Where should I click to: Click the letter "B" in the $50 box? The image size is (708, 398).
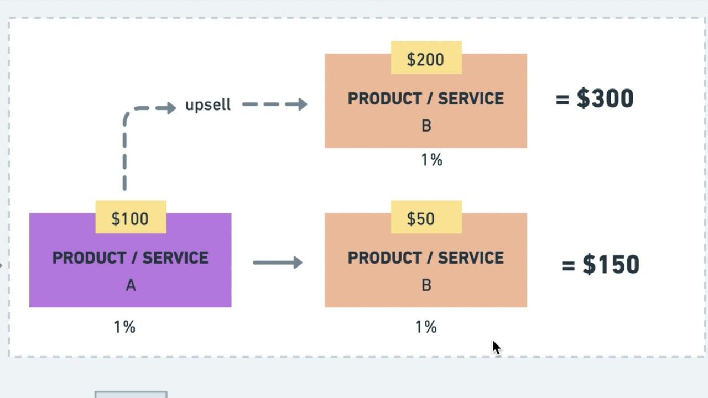point(426,285)
